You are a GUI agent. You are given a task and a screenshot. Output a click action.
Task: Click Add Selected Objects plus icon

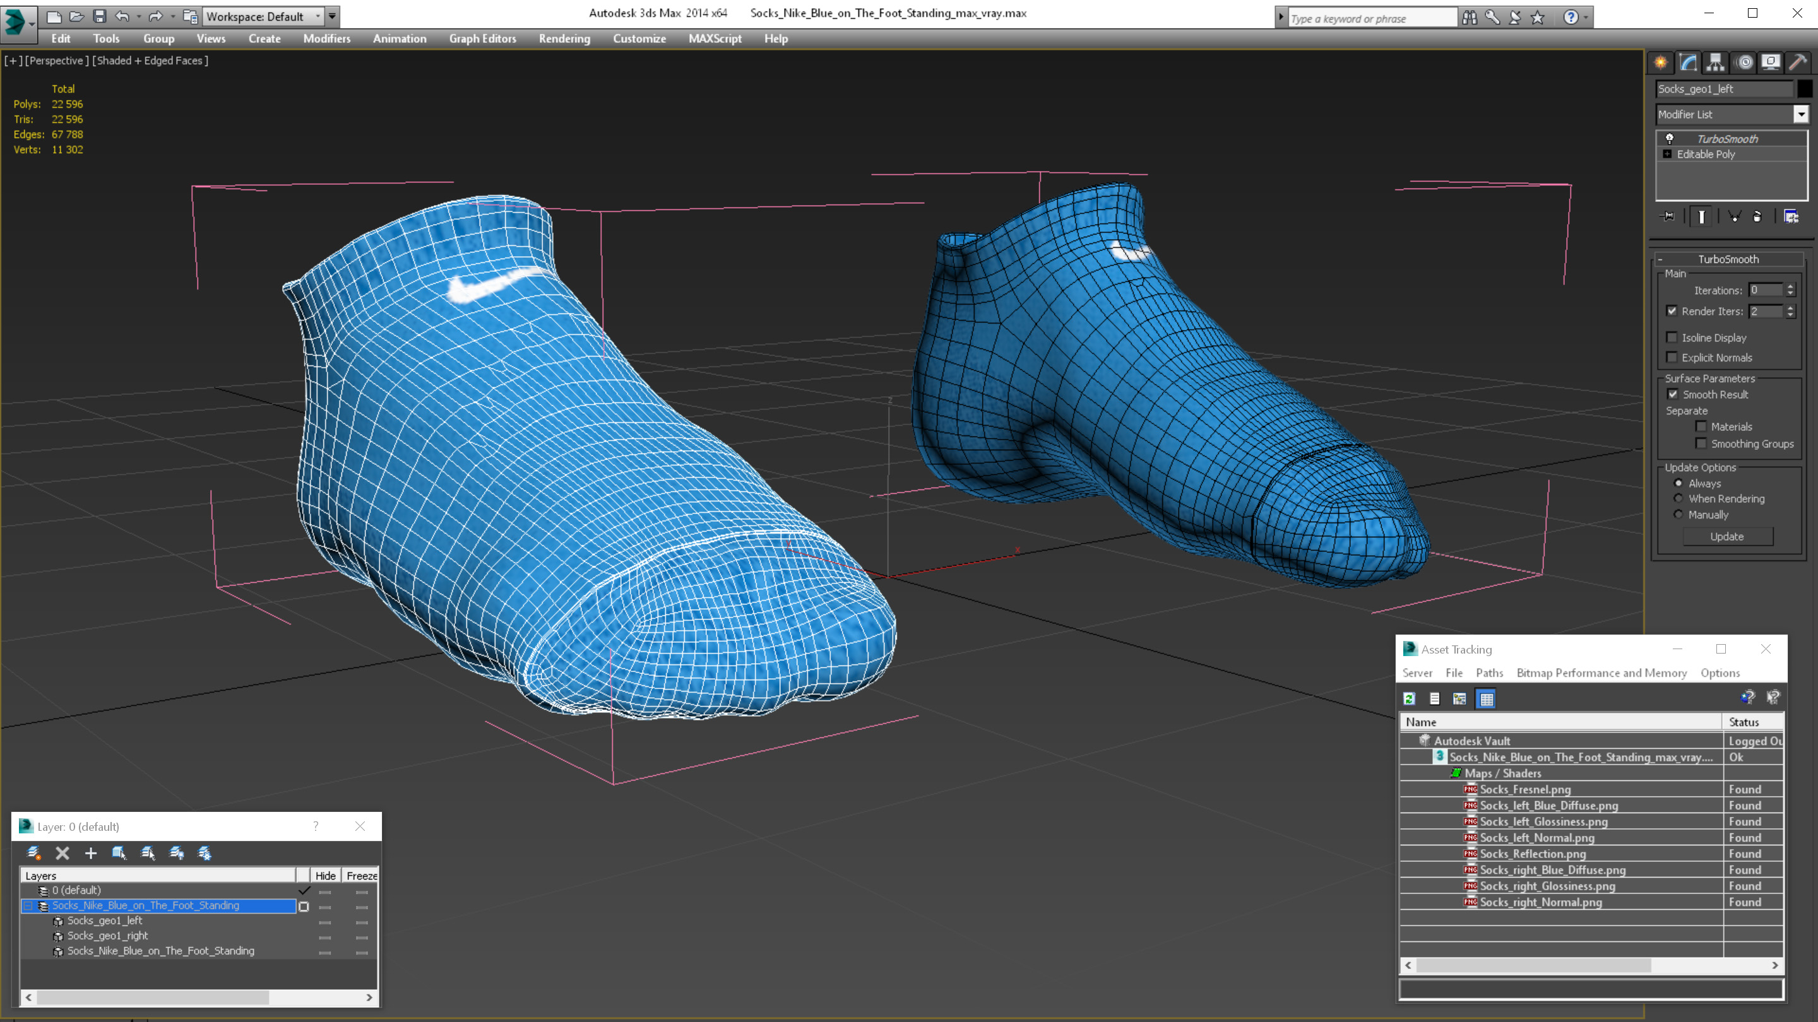click(x=90, y=854)
